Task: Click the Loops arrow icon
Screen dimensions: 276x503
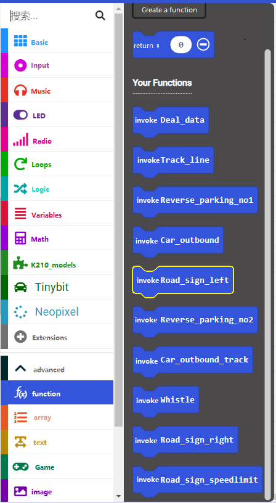Action: click(20, 164)
